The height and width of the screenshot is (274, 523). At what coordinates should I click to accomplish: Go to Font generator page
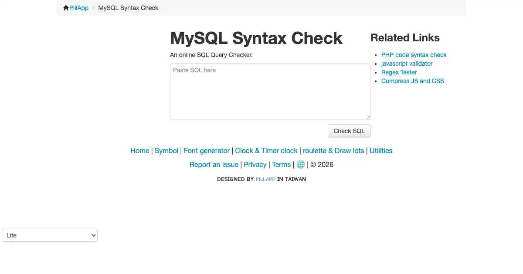[207, 150]
